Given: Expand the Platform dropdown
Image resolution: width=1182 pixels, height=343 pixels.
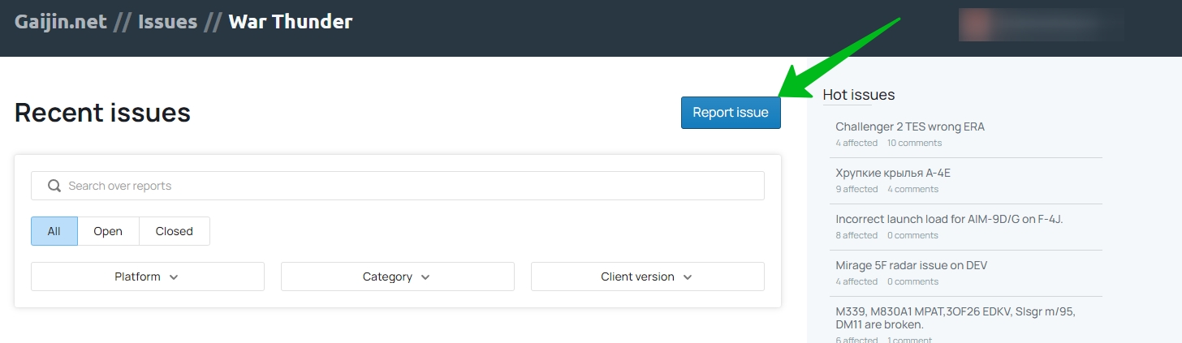Looking at the screenshot, I should point(148,277).
